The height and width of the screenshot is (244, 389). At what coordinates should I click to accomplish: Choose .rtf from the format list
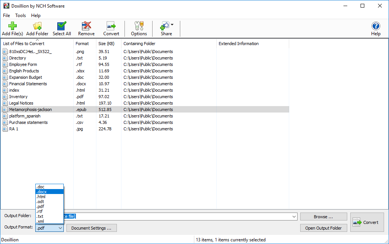50,211
